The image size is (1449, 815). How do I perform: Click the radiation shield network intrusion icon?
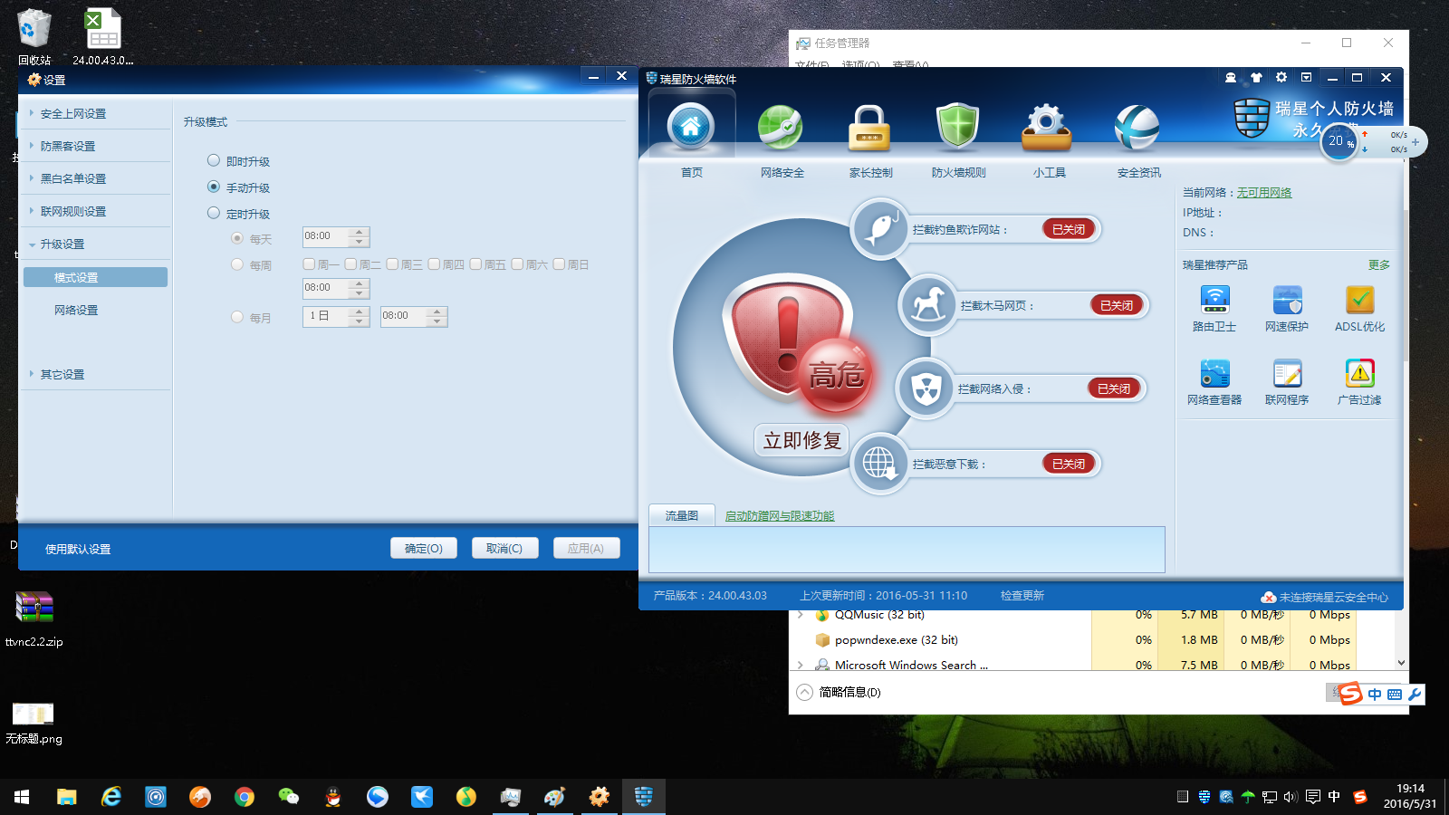coord(926,389)
